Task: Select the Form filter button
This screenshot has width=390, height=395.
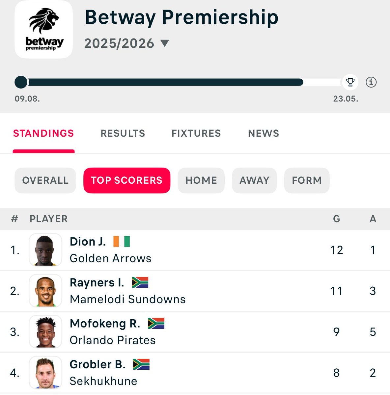Action: pyautogui.click(x=307, y=180)
